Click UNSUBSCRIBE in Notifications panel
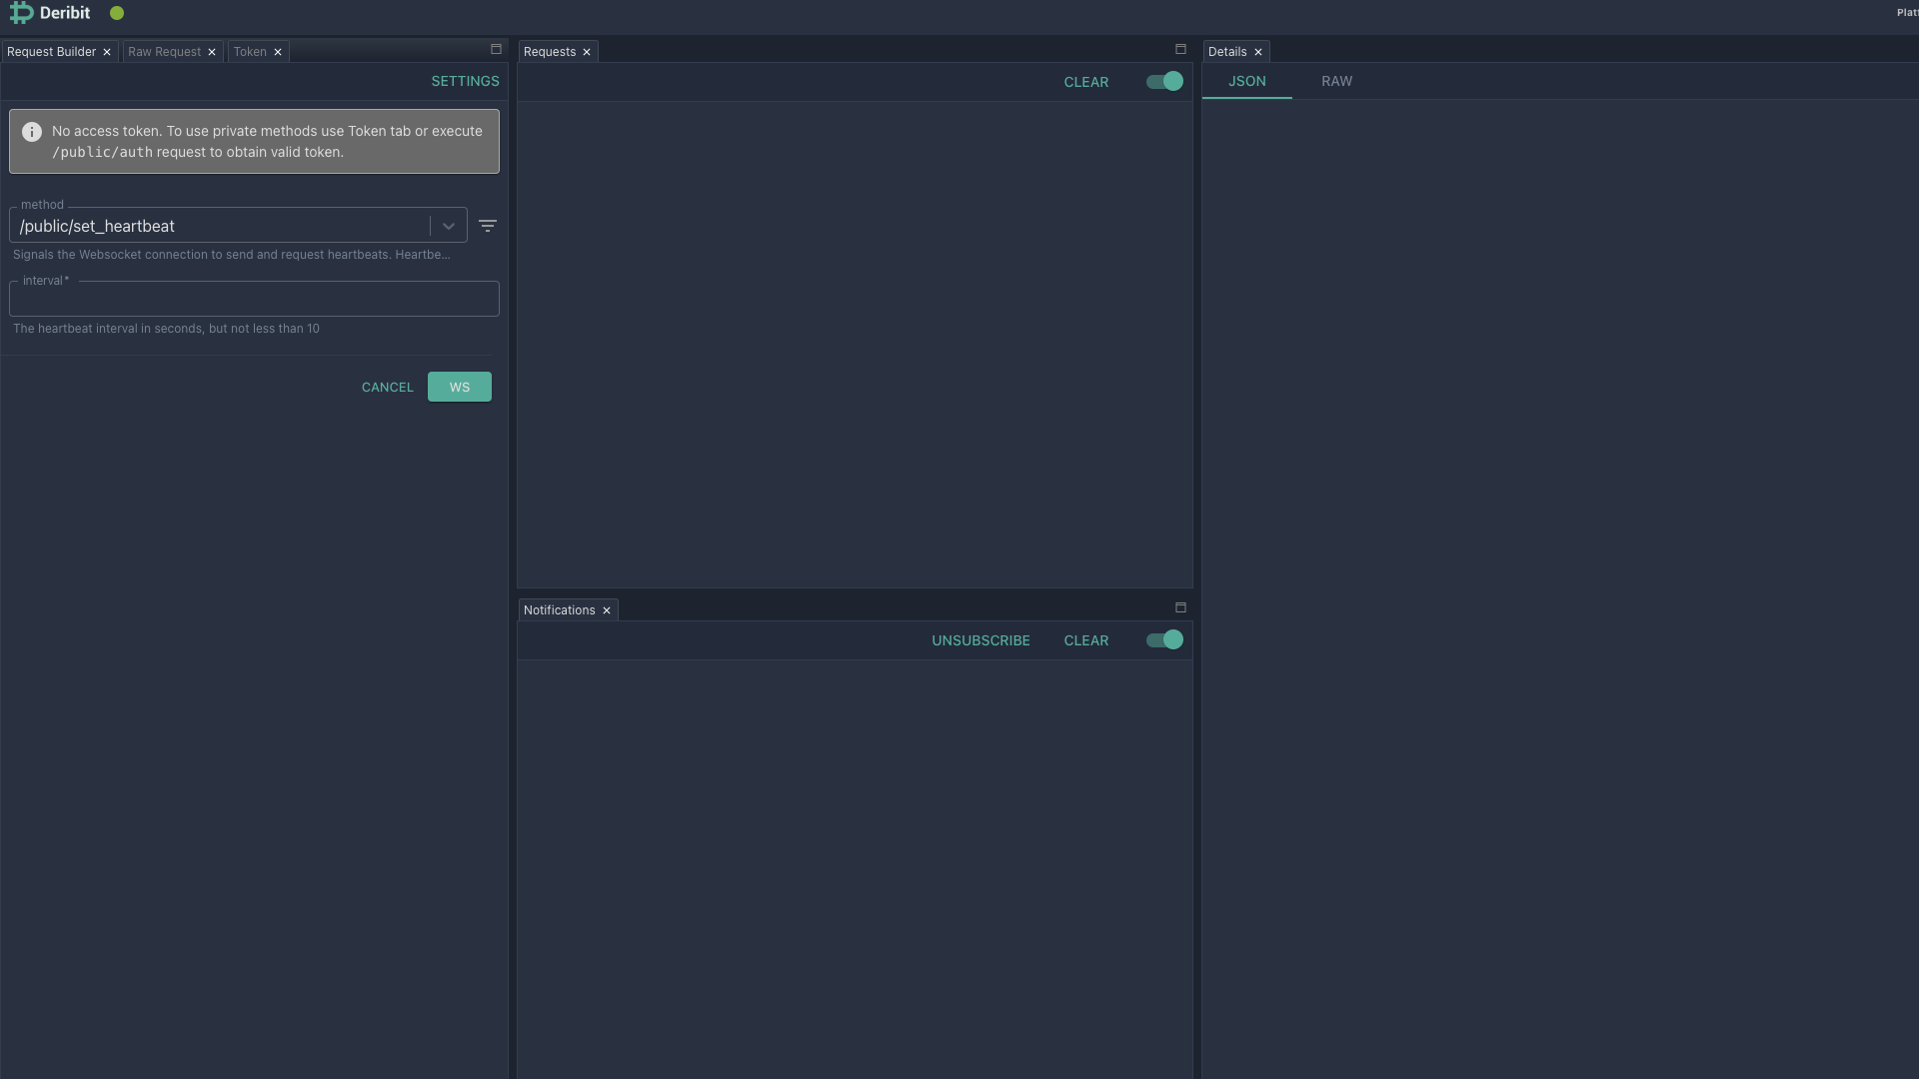Screen dimensions: 1919x1079 pyautogui.click(x=980, y=641)
